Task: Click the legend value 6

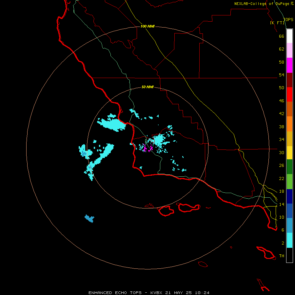Action: (283, 230)
